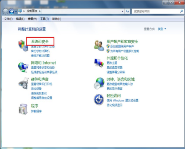
Task: Open Network and Internet globe icon
Action: click(23, 67)
